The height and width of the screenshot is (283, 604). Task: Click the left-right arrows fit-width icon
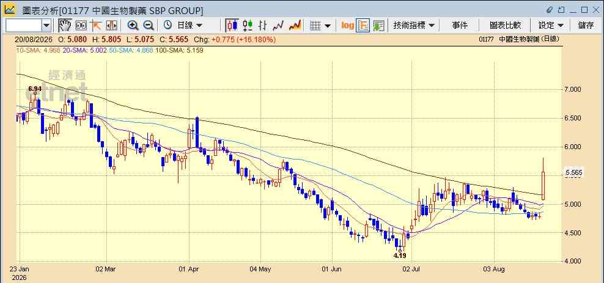point(111,26)
